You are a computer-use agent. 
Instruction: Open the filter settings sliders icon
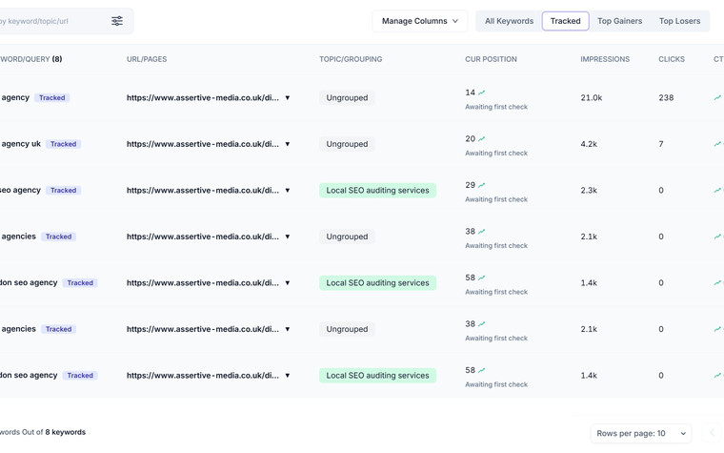tap(117, 21)
